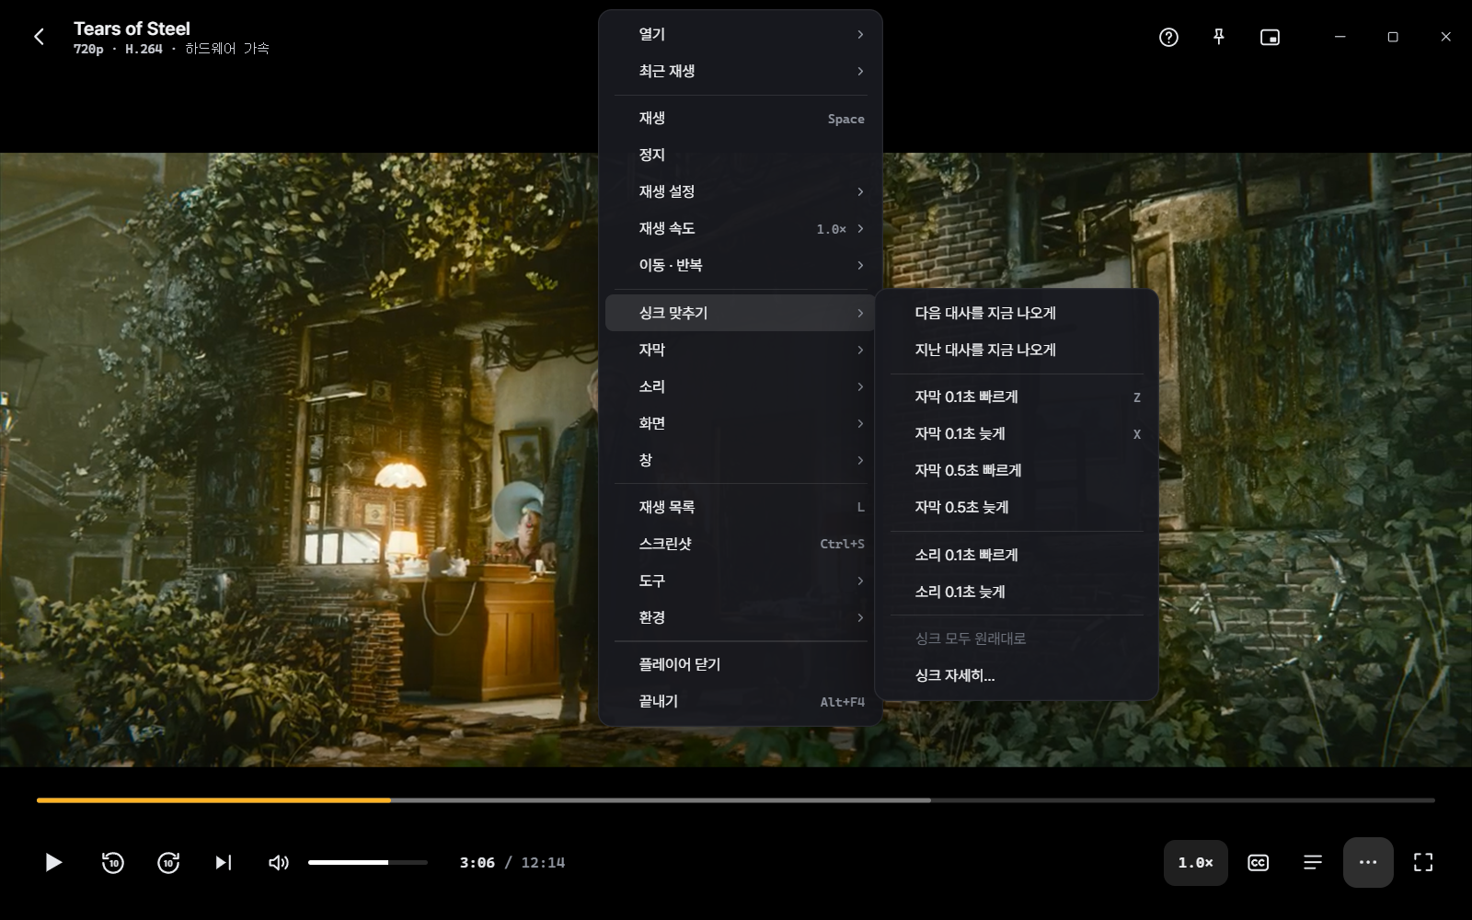Expand the 최근 재생 submenu
1472x920 pixels.
(741, 71)
